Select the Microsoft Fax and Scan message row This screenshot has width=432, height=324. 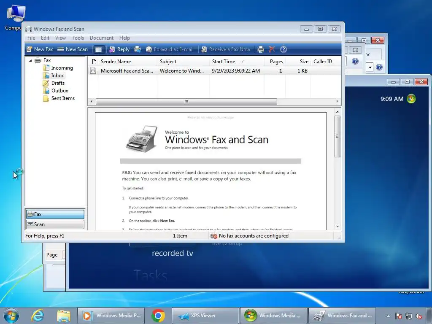tap(215, 71)
